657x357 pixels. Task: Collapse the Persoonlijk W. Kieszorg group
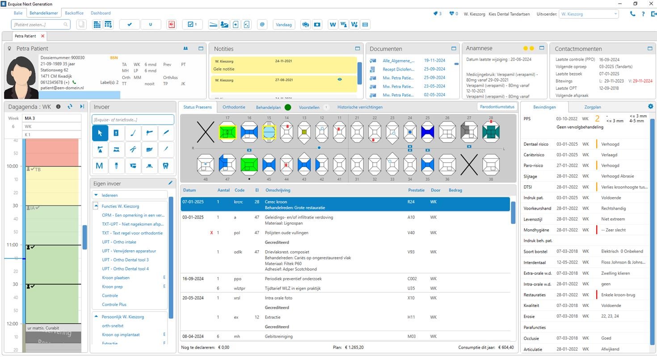(97, 317)
